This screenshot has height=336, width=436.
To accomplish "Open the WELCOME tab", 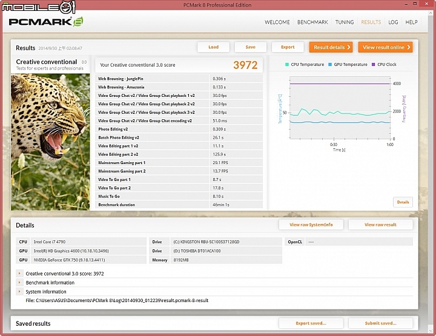I will click(277, 22).
